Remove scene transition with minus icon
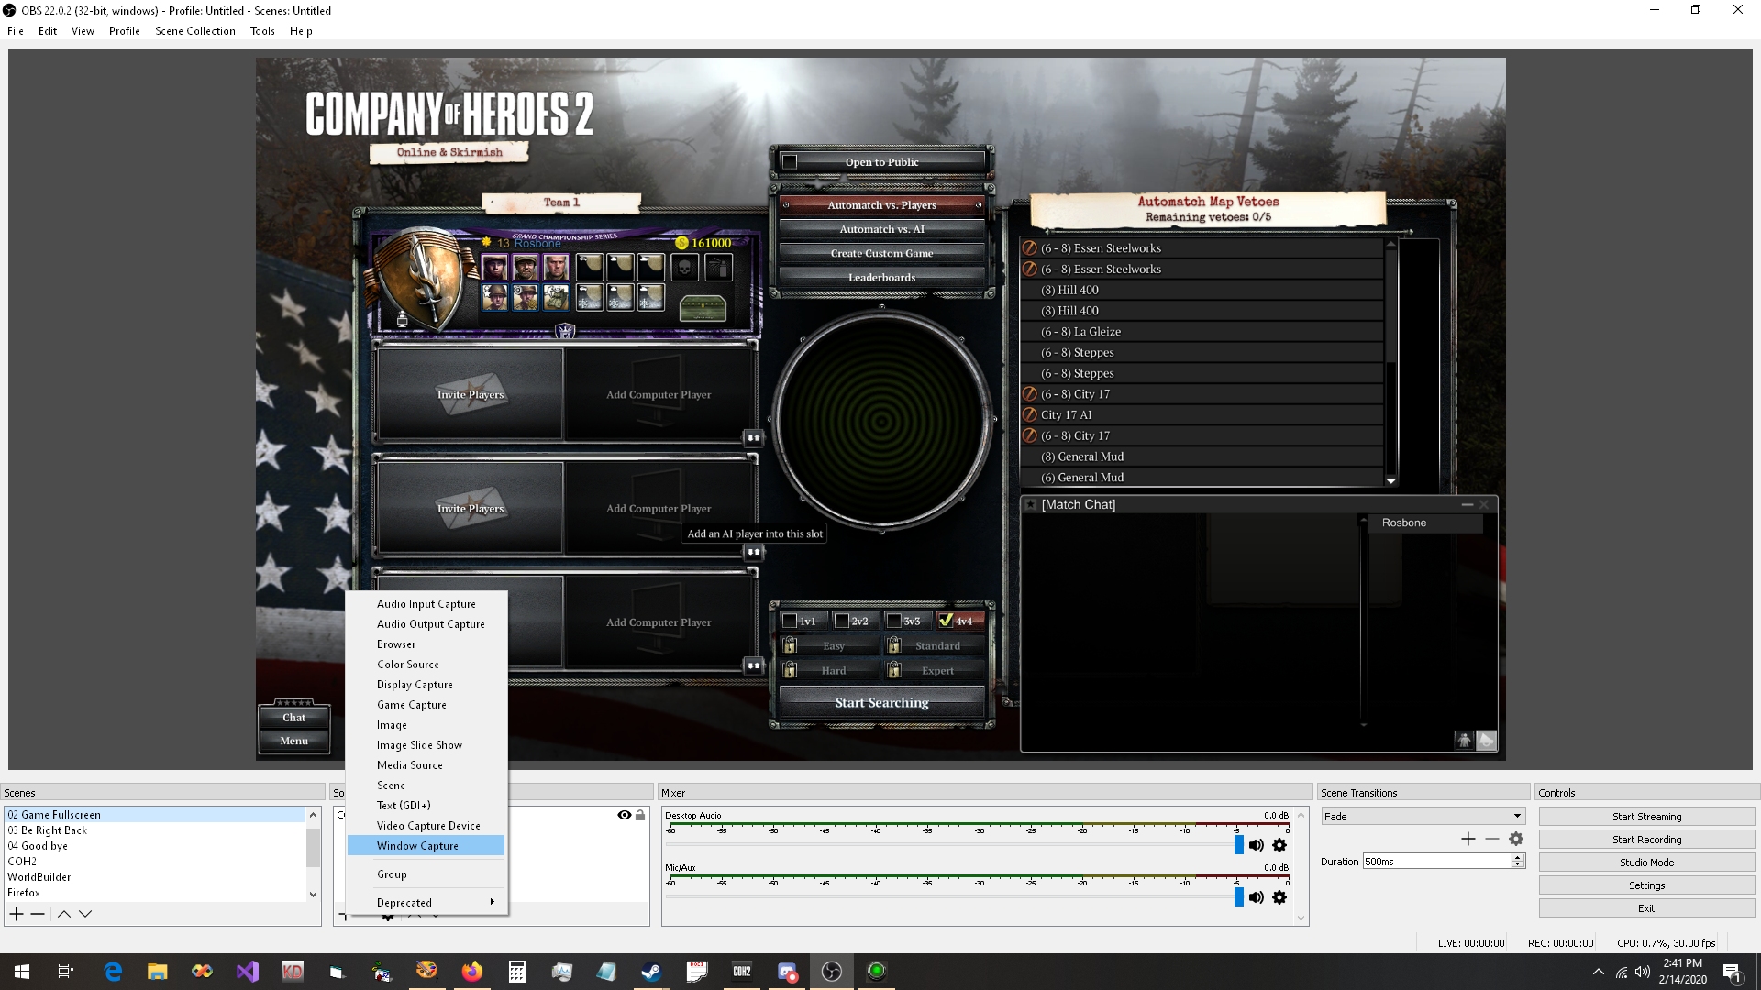Image resolution: width=1761 pixels, height=990 pixels. 1492,839
